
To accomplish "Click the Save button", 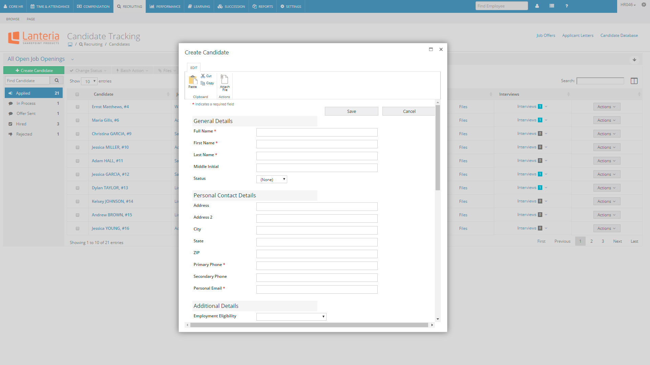I will [x=352, y=111].
